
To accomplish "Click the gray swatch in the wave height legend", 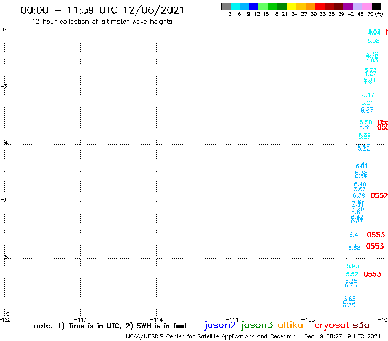I will tap(226, 6).
